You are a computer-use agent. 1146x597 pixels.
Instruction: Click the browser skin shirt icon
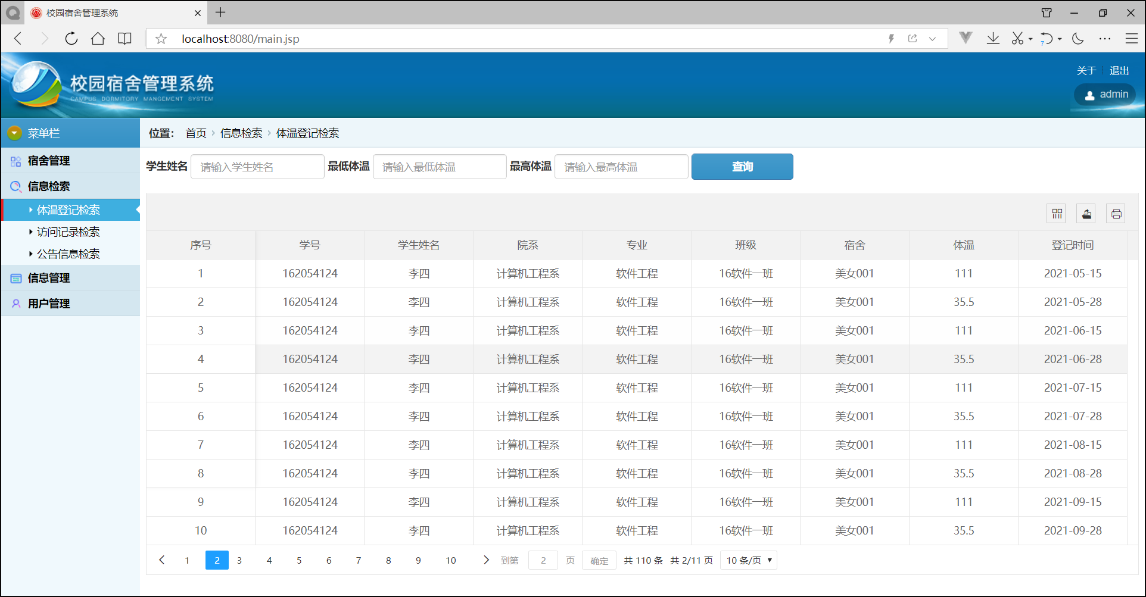point(1047,12)
